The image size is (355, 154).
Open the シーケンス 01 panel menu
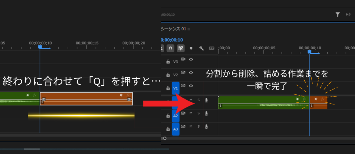[189, 29]
